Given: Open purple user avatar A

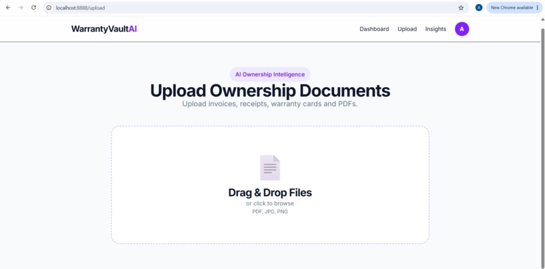Looking at the screenshot, I should pyautogui.click(x=462, y=29).
